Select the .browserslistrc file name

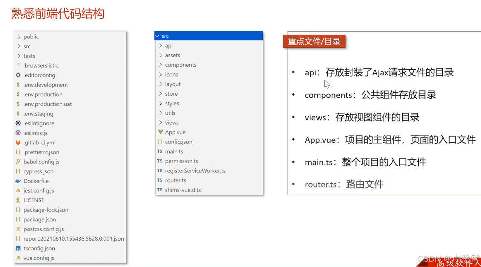click(41, 66)
